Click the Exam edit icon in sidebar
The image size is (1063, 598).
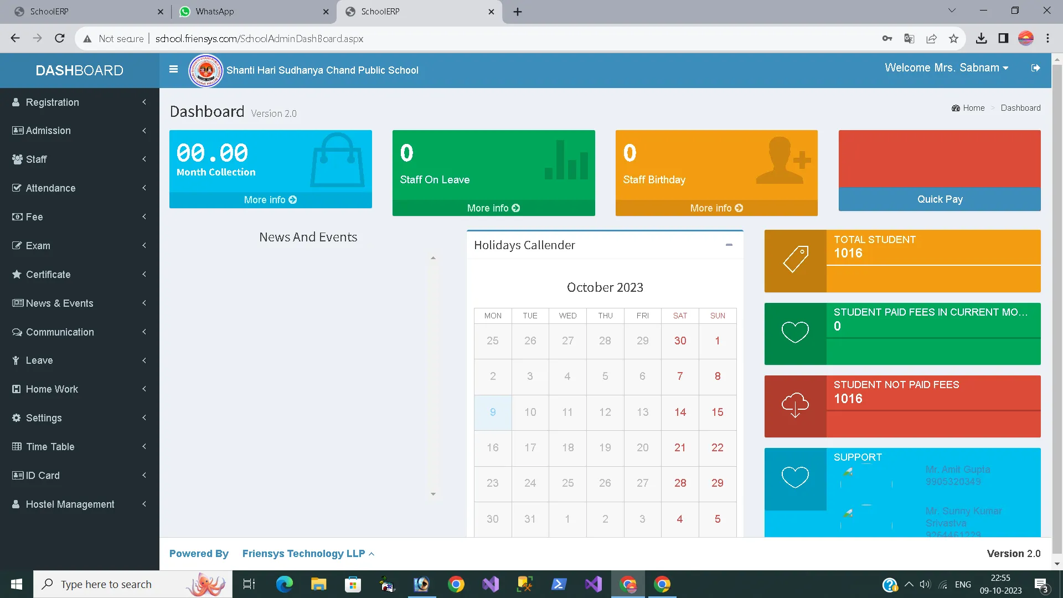17,245
